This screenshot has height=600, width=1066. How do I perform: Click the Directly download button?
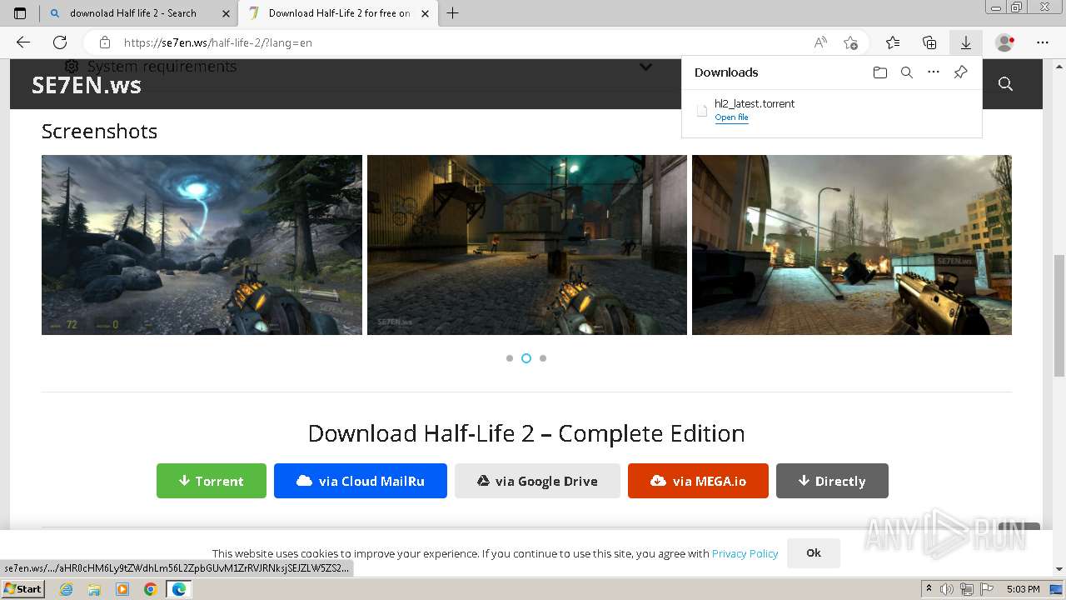point(832,481)
